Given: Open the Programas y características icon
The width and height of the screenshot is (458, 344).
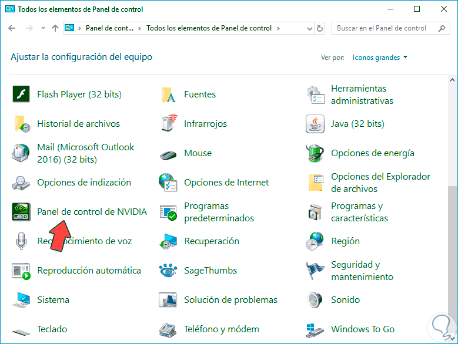Looking at the screenshot, I should point(315,212).
